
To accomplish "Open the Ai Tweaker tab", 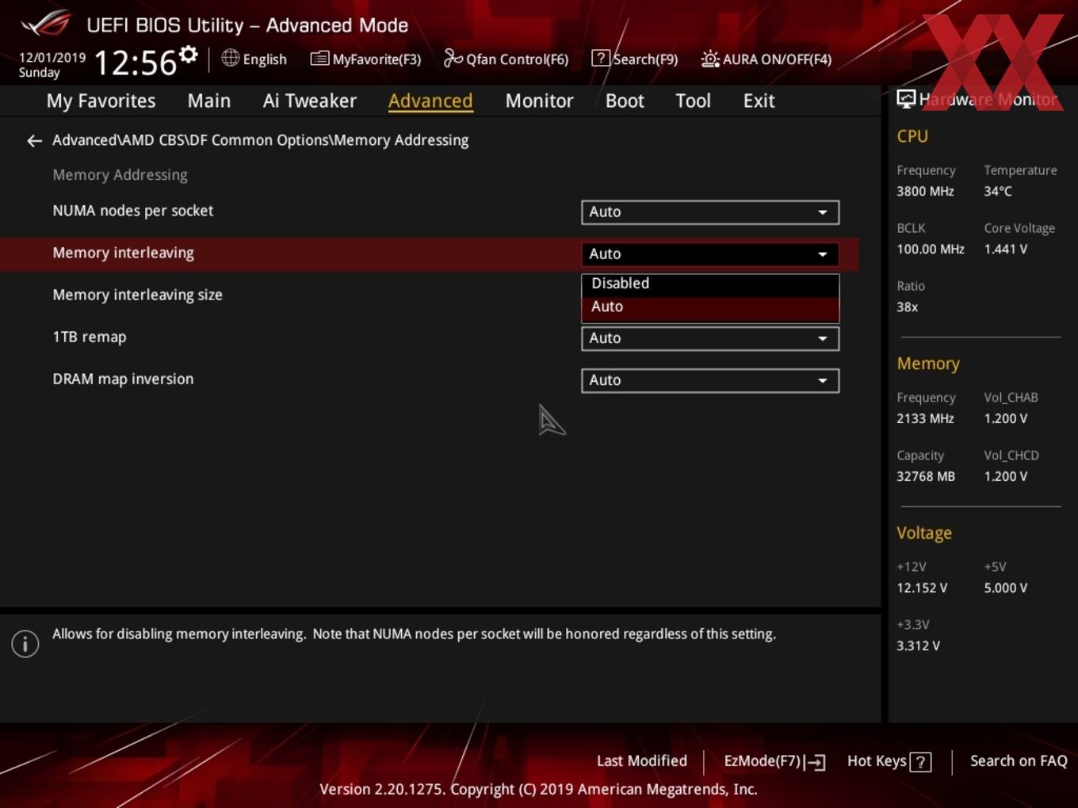I will tap(310, 101).
